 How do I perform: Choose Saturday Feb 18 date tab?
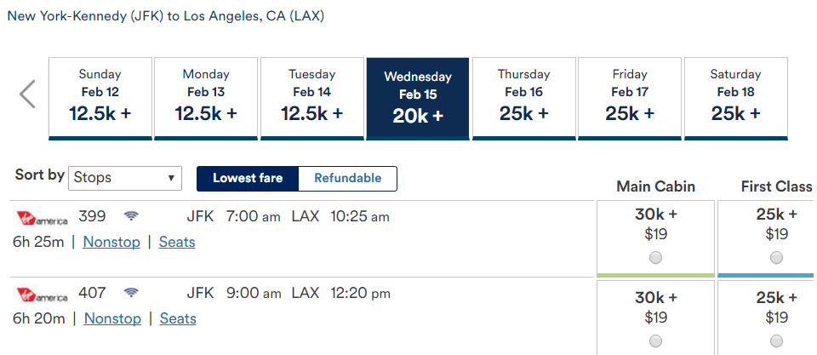click(x=735, y=98)
